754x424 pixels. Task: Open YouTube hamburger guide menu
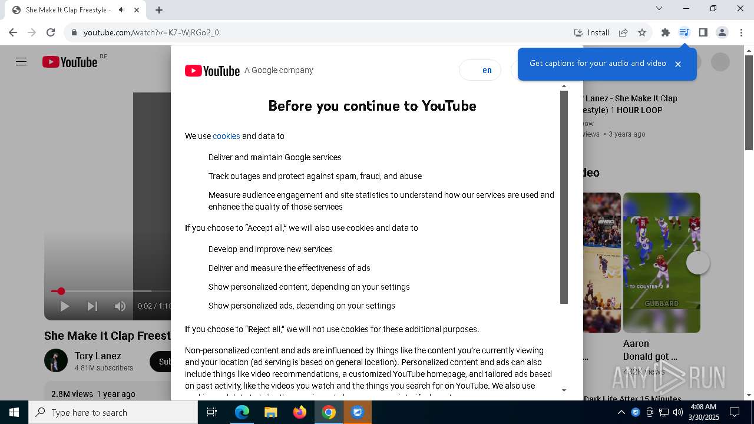coord(21,62)
